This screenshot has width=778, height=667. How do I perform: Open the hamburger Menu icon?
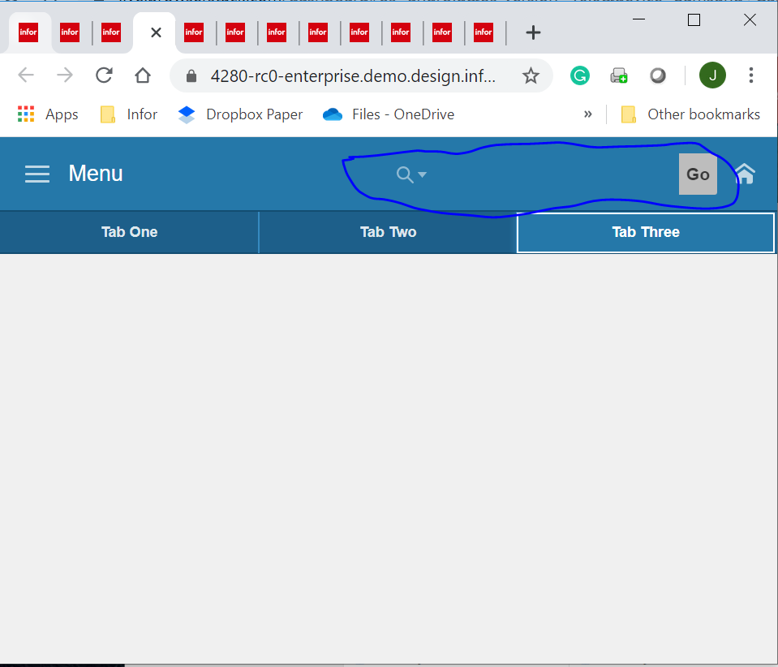point(37,174)
